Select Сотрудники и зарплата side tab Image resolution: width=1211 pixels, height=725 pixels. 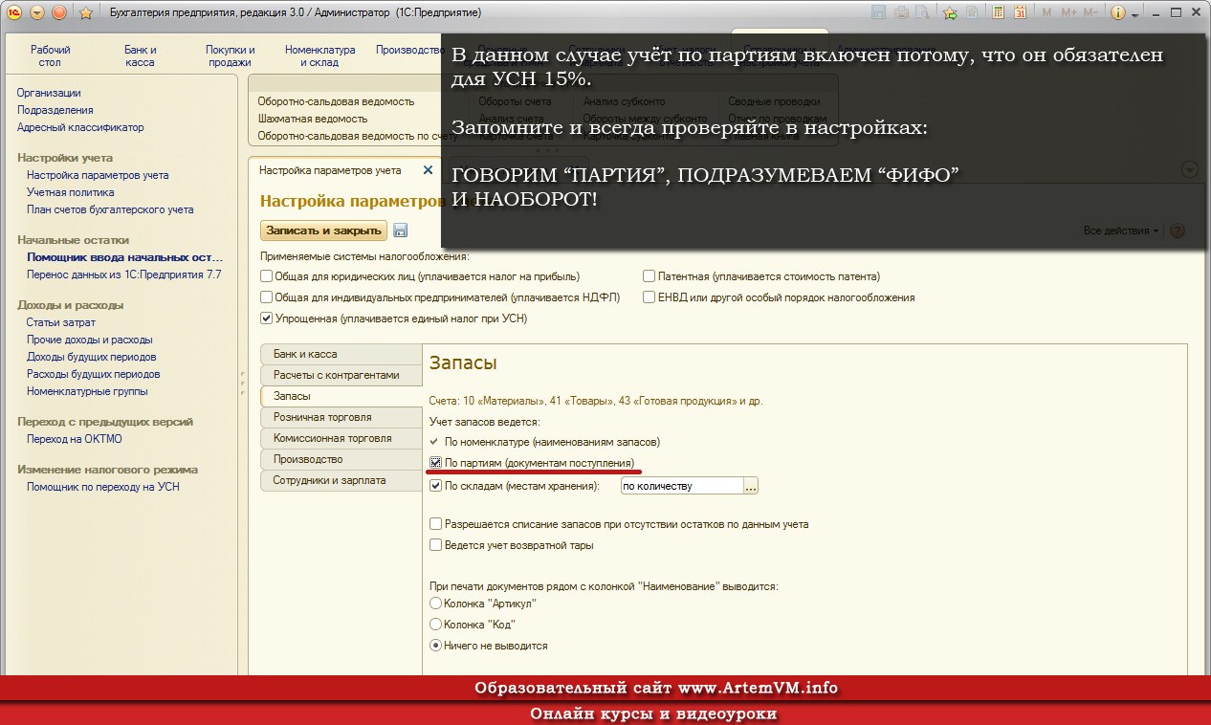pos(341,480)
